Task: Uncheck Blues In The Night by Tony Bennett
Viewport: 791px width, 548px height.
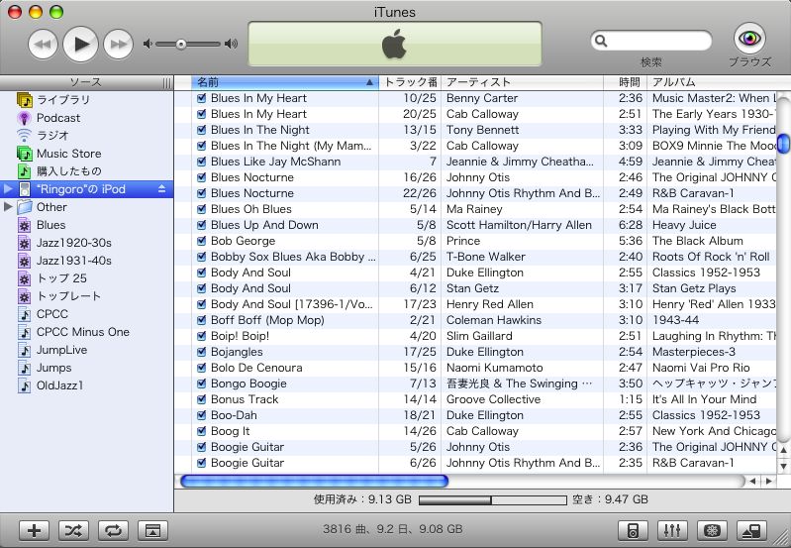Action: click(x=201, y=130)
